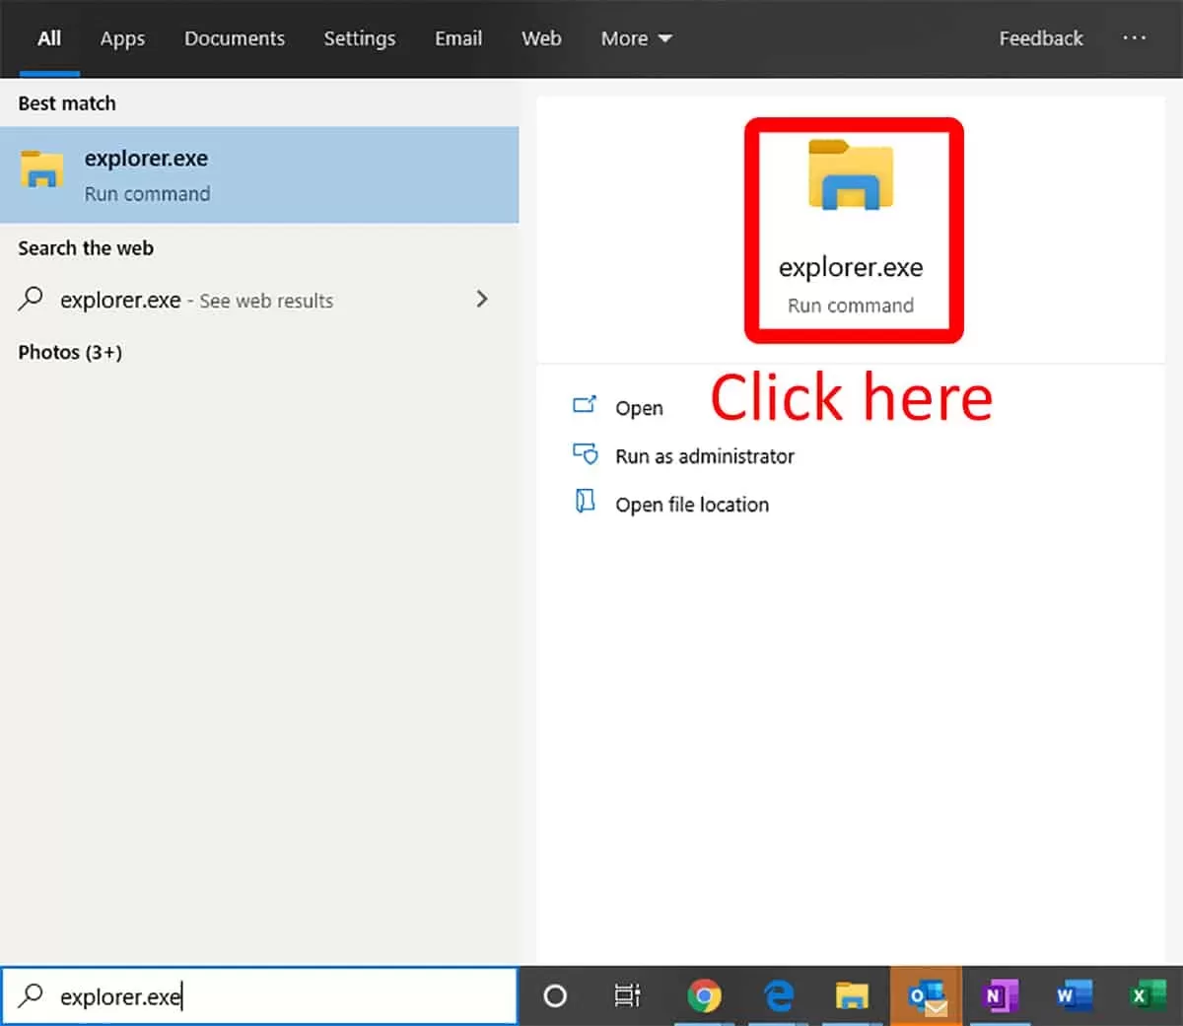Expand the More filter dropdown

(x=636, y=38)
